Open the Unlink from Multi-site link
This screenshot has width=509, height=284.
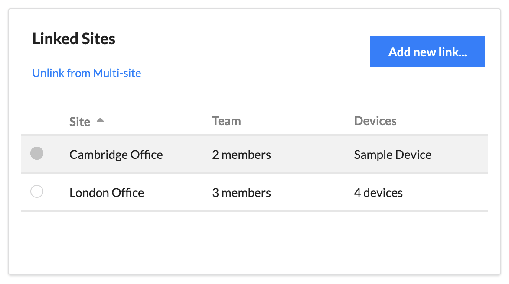(x=87, y=73)
